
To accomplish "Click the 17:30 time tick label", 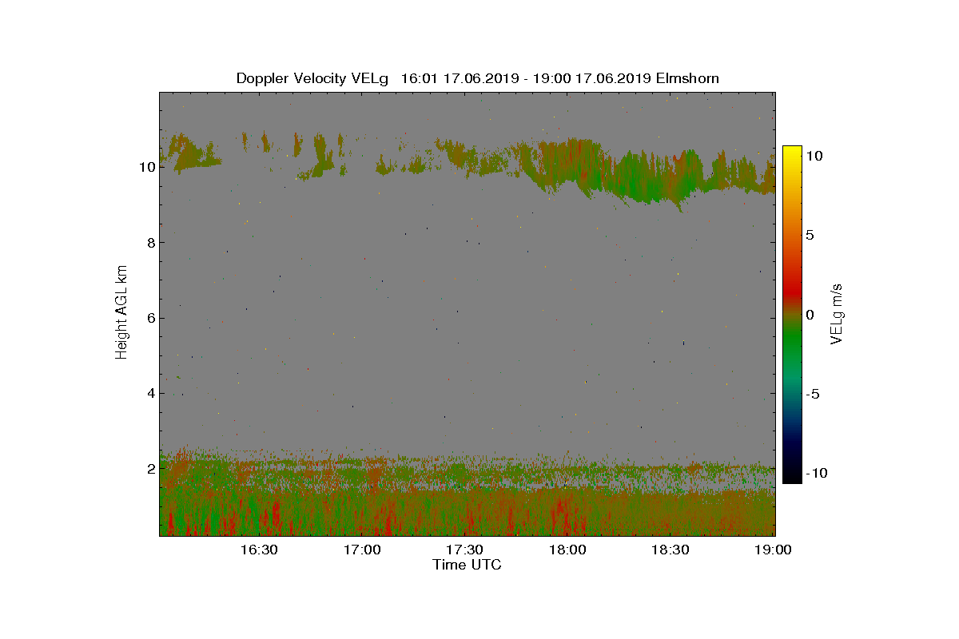I will click(x=464, y=550).
